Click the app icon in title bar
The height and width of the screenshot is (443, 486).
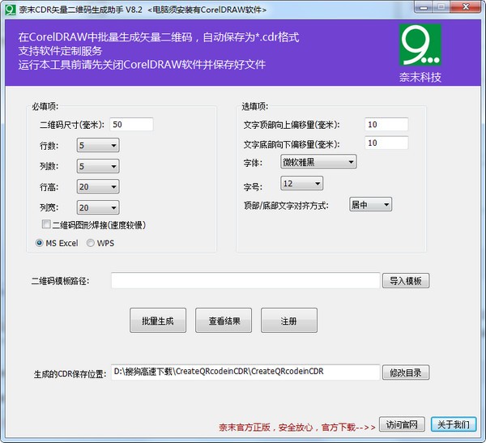tap(9, 9)
